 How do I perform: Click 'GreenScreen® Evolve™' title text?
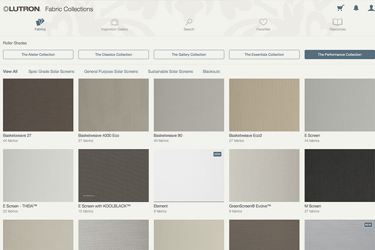250,206
